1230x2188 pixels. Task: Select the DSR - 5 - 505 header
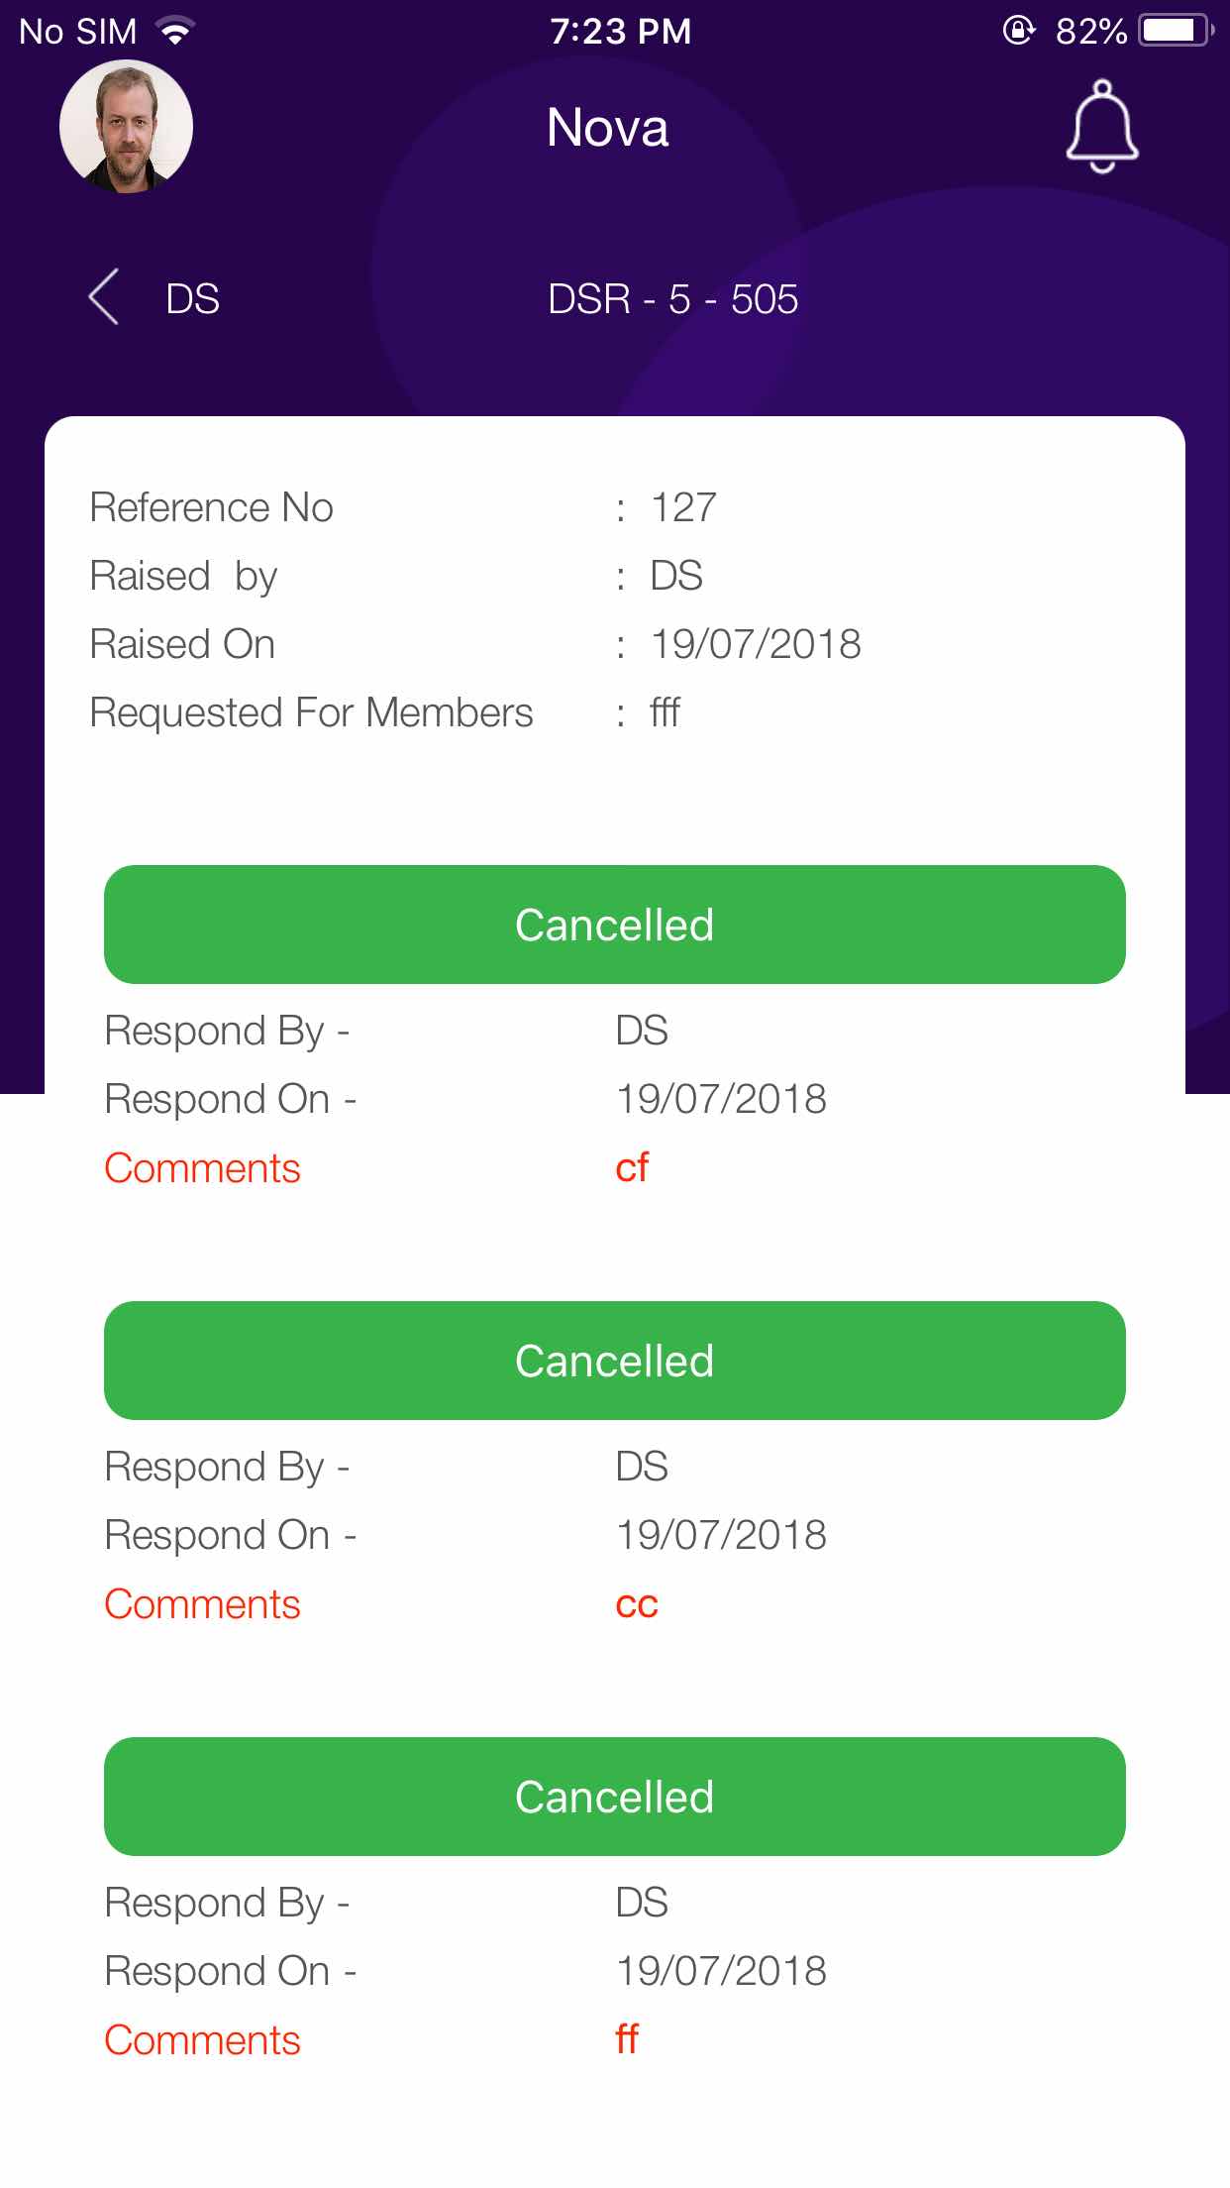point(672,299)
